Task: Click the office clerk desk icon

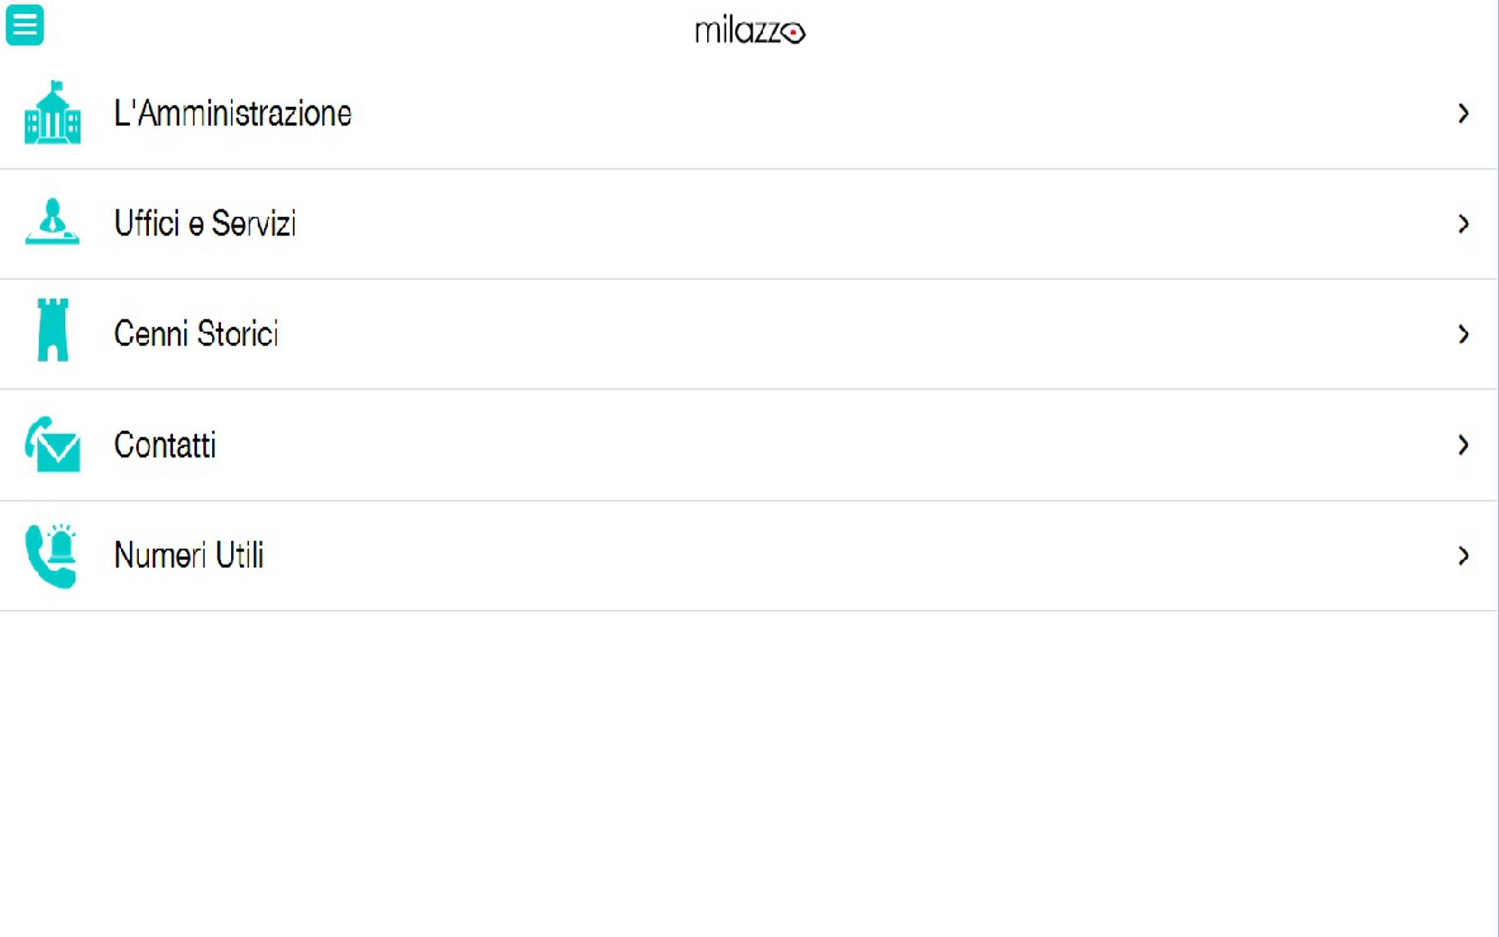Action: pos(53,222)
